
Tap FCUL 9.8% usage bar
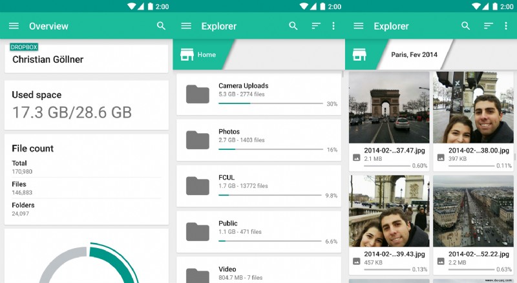270,195
